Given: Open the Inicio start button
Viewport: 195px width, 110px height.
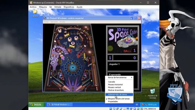Looking at the screenshot, I should (x=37, y=105).
